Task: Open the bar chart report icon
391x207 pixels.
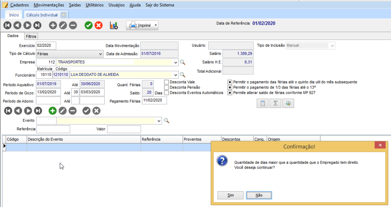Action: point(114,25)
